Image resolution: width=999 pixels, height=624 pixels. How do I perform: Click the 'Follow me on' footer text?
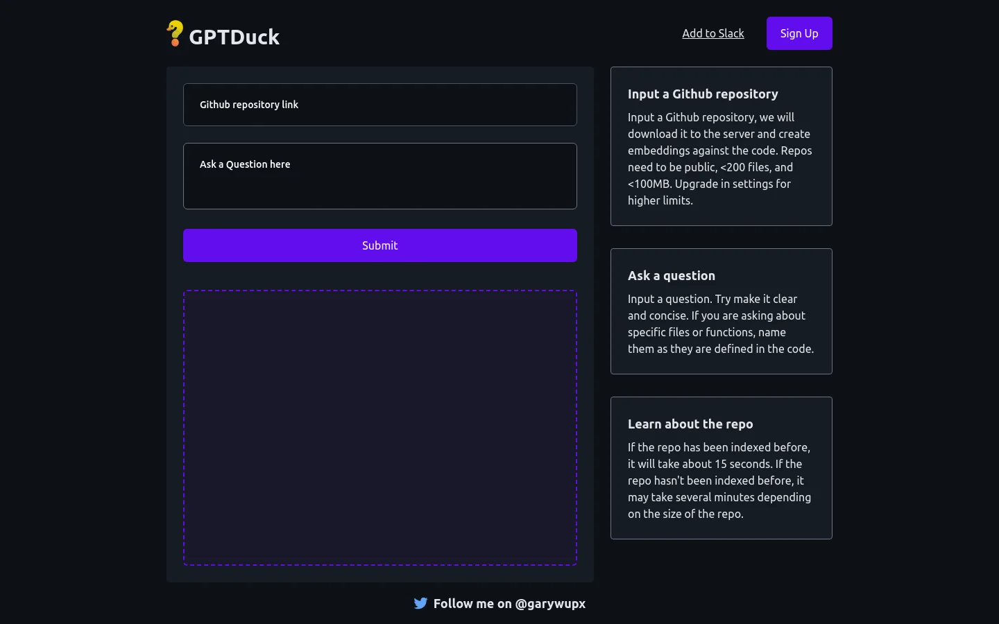(x=472, y=604)
